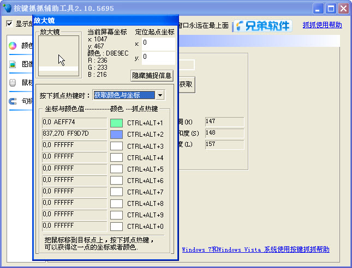Select the image tool icon in sidebar
The image size is (352, 268).
(x=13, y=64)
